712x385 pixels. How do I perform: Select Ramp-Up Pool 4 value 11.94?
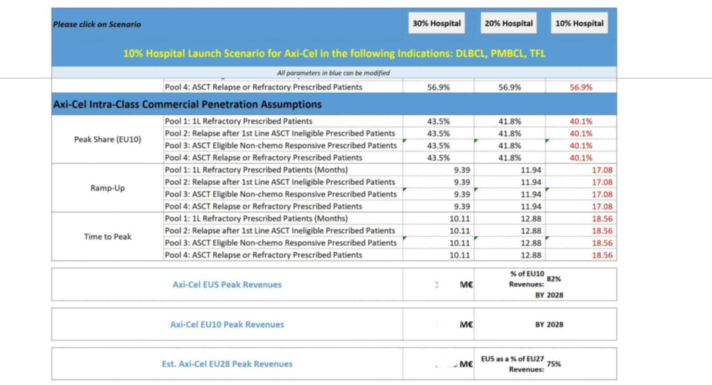[531, 206]
